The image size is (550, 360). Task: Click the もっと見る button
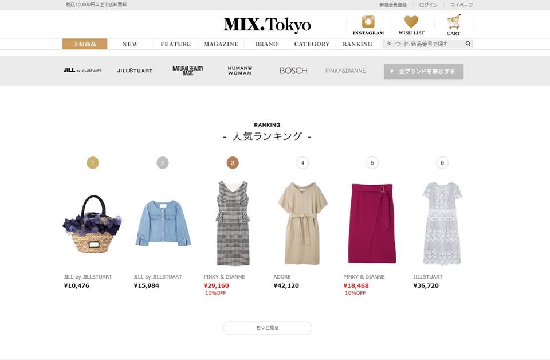point(268,328)
